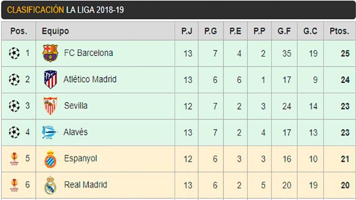Click Champions League icon beside position 1
356x200 pixels.
point(14,53)
